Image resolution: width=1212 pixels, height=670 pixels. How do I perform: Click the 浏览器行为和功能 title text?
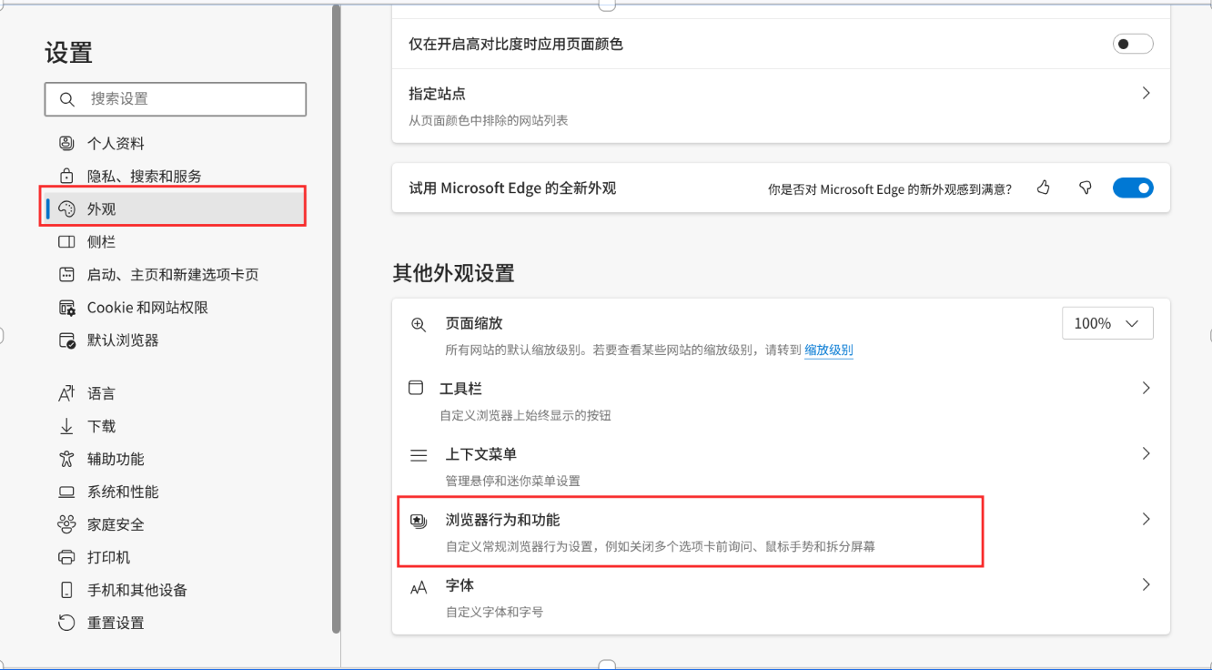pos(502,520)
